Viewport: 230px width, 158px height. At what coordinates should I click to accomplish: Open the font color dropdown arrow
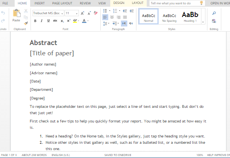pos(88,21)
